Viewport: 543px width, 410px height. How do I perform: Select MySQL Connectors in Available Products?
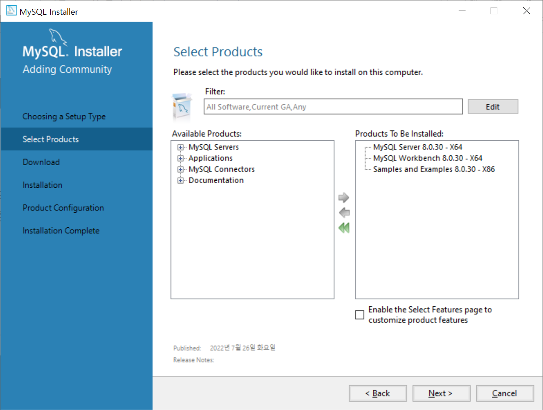[x=222, y=169]
